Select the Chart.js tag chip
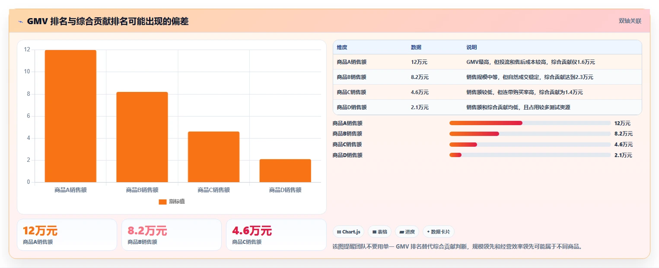The width and height of the screenshot is (659, 268). click(348, 232)
